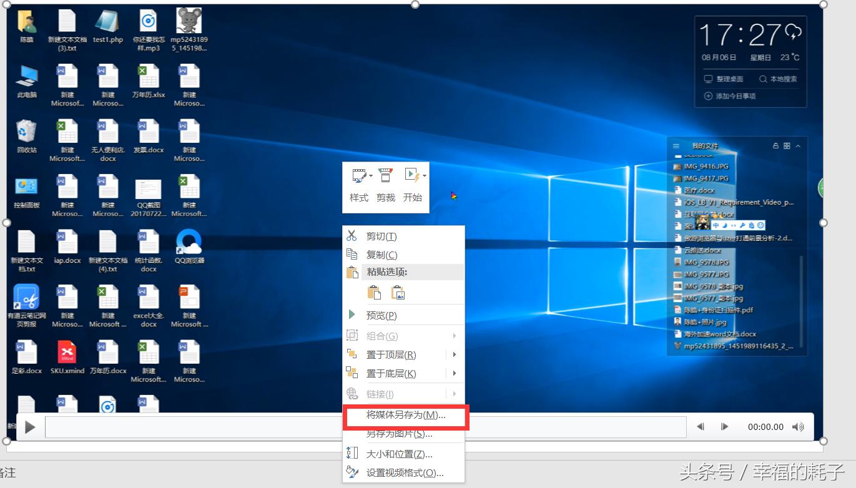
Task: Open the dropdown arrow beside 开始
Action: click(x=425, y=176)
